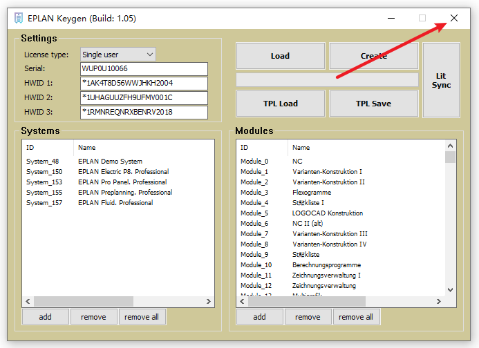
Task: Click the ID column header in Systems
Action: (30, 148)
